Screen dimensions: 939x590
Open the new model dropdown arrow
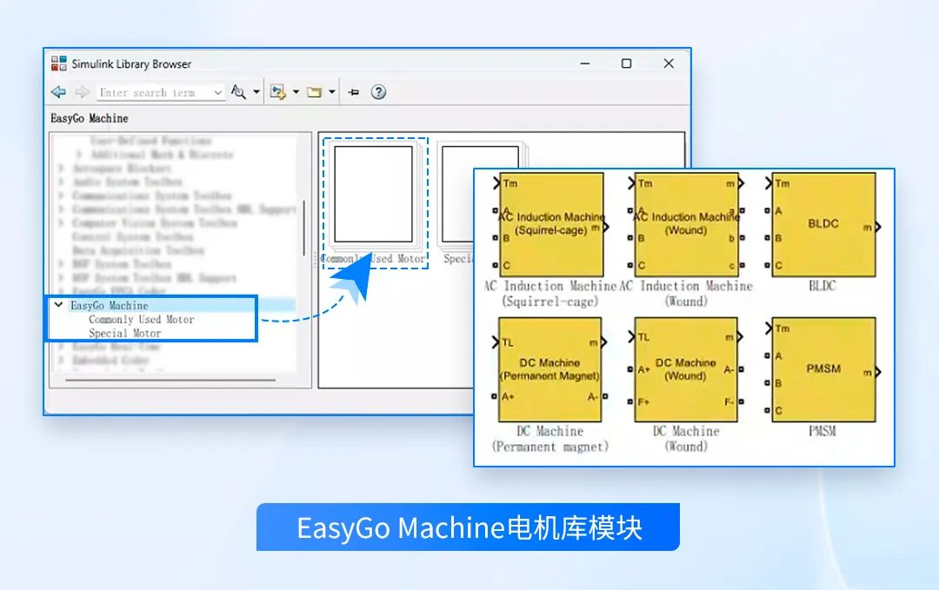[x=296, y=92]
